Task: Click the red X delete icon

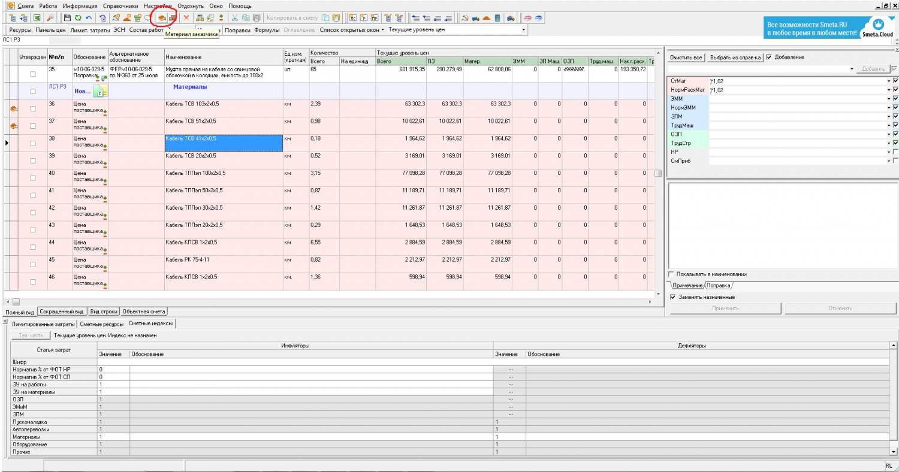Action: tap(186, 18)
